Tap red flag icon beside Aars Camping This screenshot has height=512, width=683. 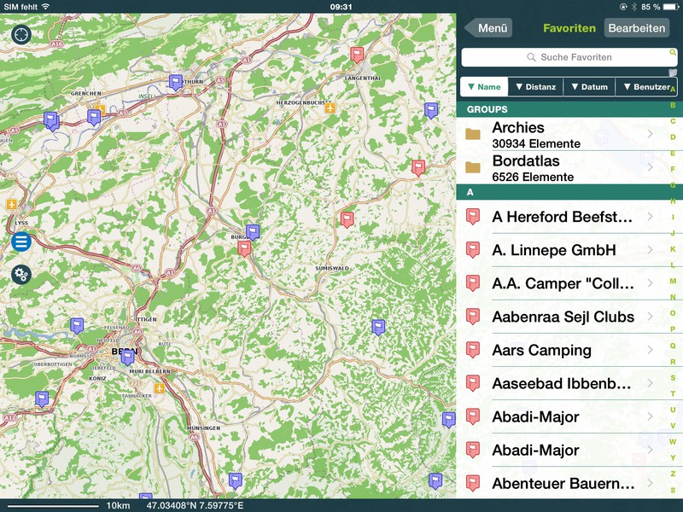coord(473,351)
